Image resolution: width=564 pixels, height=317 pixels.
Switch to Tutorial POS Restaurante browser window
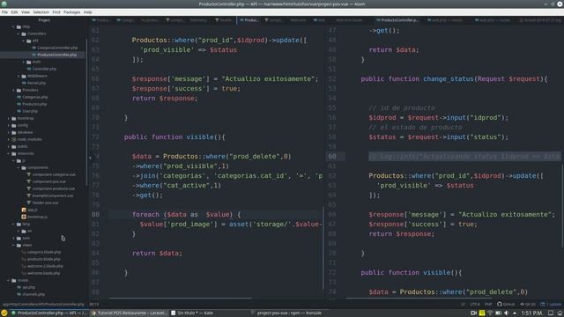click(130, 313)
